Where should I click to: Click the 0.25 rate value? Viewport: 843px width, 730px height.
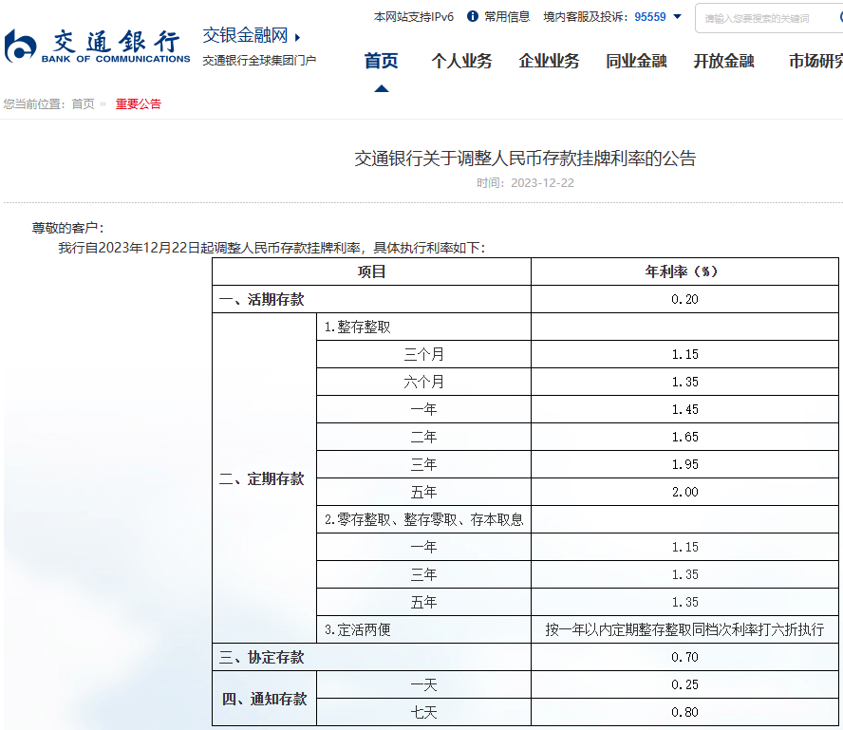coord(684,684)
